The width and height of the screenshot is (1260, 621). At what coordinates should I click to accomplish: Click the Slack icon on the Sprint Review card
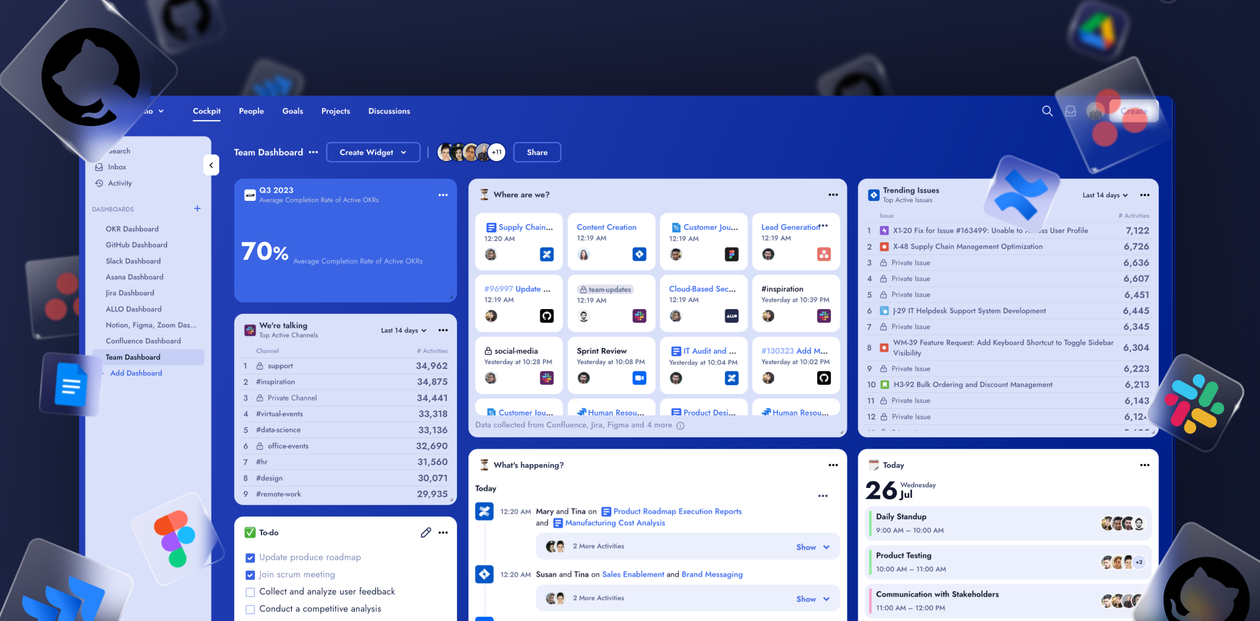point(640,378)
